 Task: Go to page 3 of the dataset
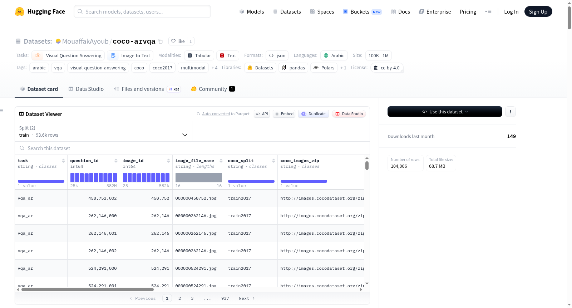(x=192, y=298)
